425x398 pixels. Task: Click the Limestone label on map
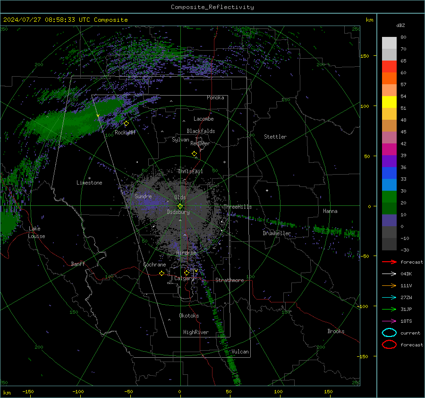click(x=89, y=183)
